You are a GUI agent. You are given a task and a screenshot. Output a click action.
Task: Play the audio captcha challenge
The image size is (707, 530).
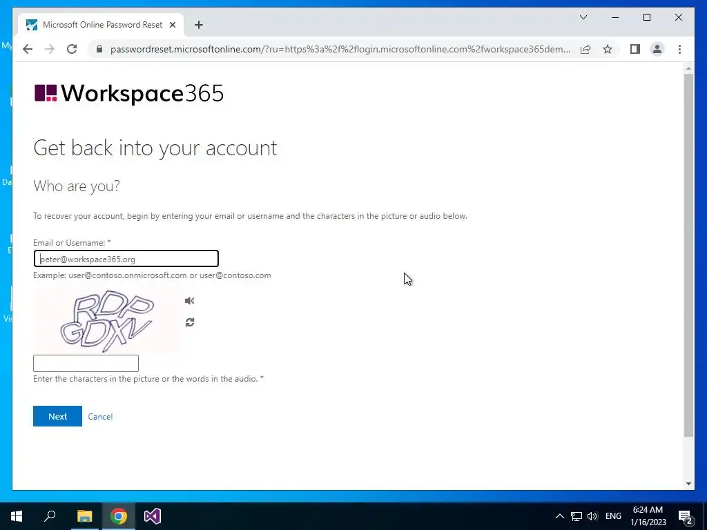[x=189, y=301]
